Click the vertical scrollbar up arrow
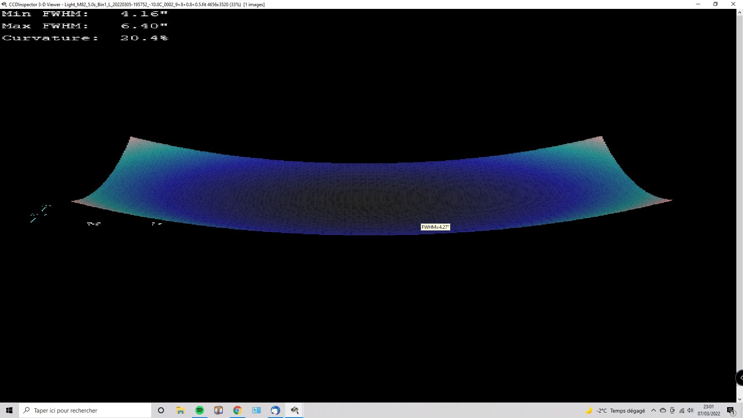 [740, 12]
